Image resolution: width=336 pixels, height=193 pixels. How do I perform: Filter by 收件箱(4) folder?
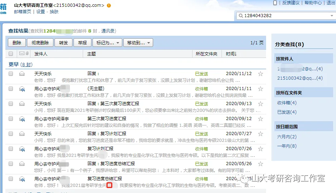(287, 103)
